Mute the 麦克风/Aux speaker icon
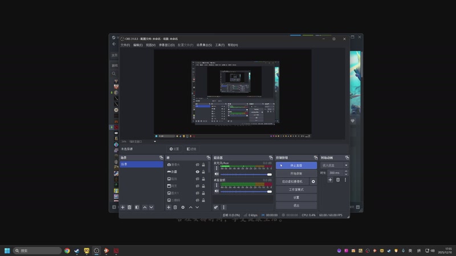Image resolution: width=456 pixels, height=256 pixels. 217,175
